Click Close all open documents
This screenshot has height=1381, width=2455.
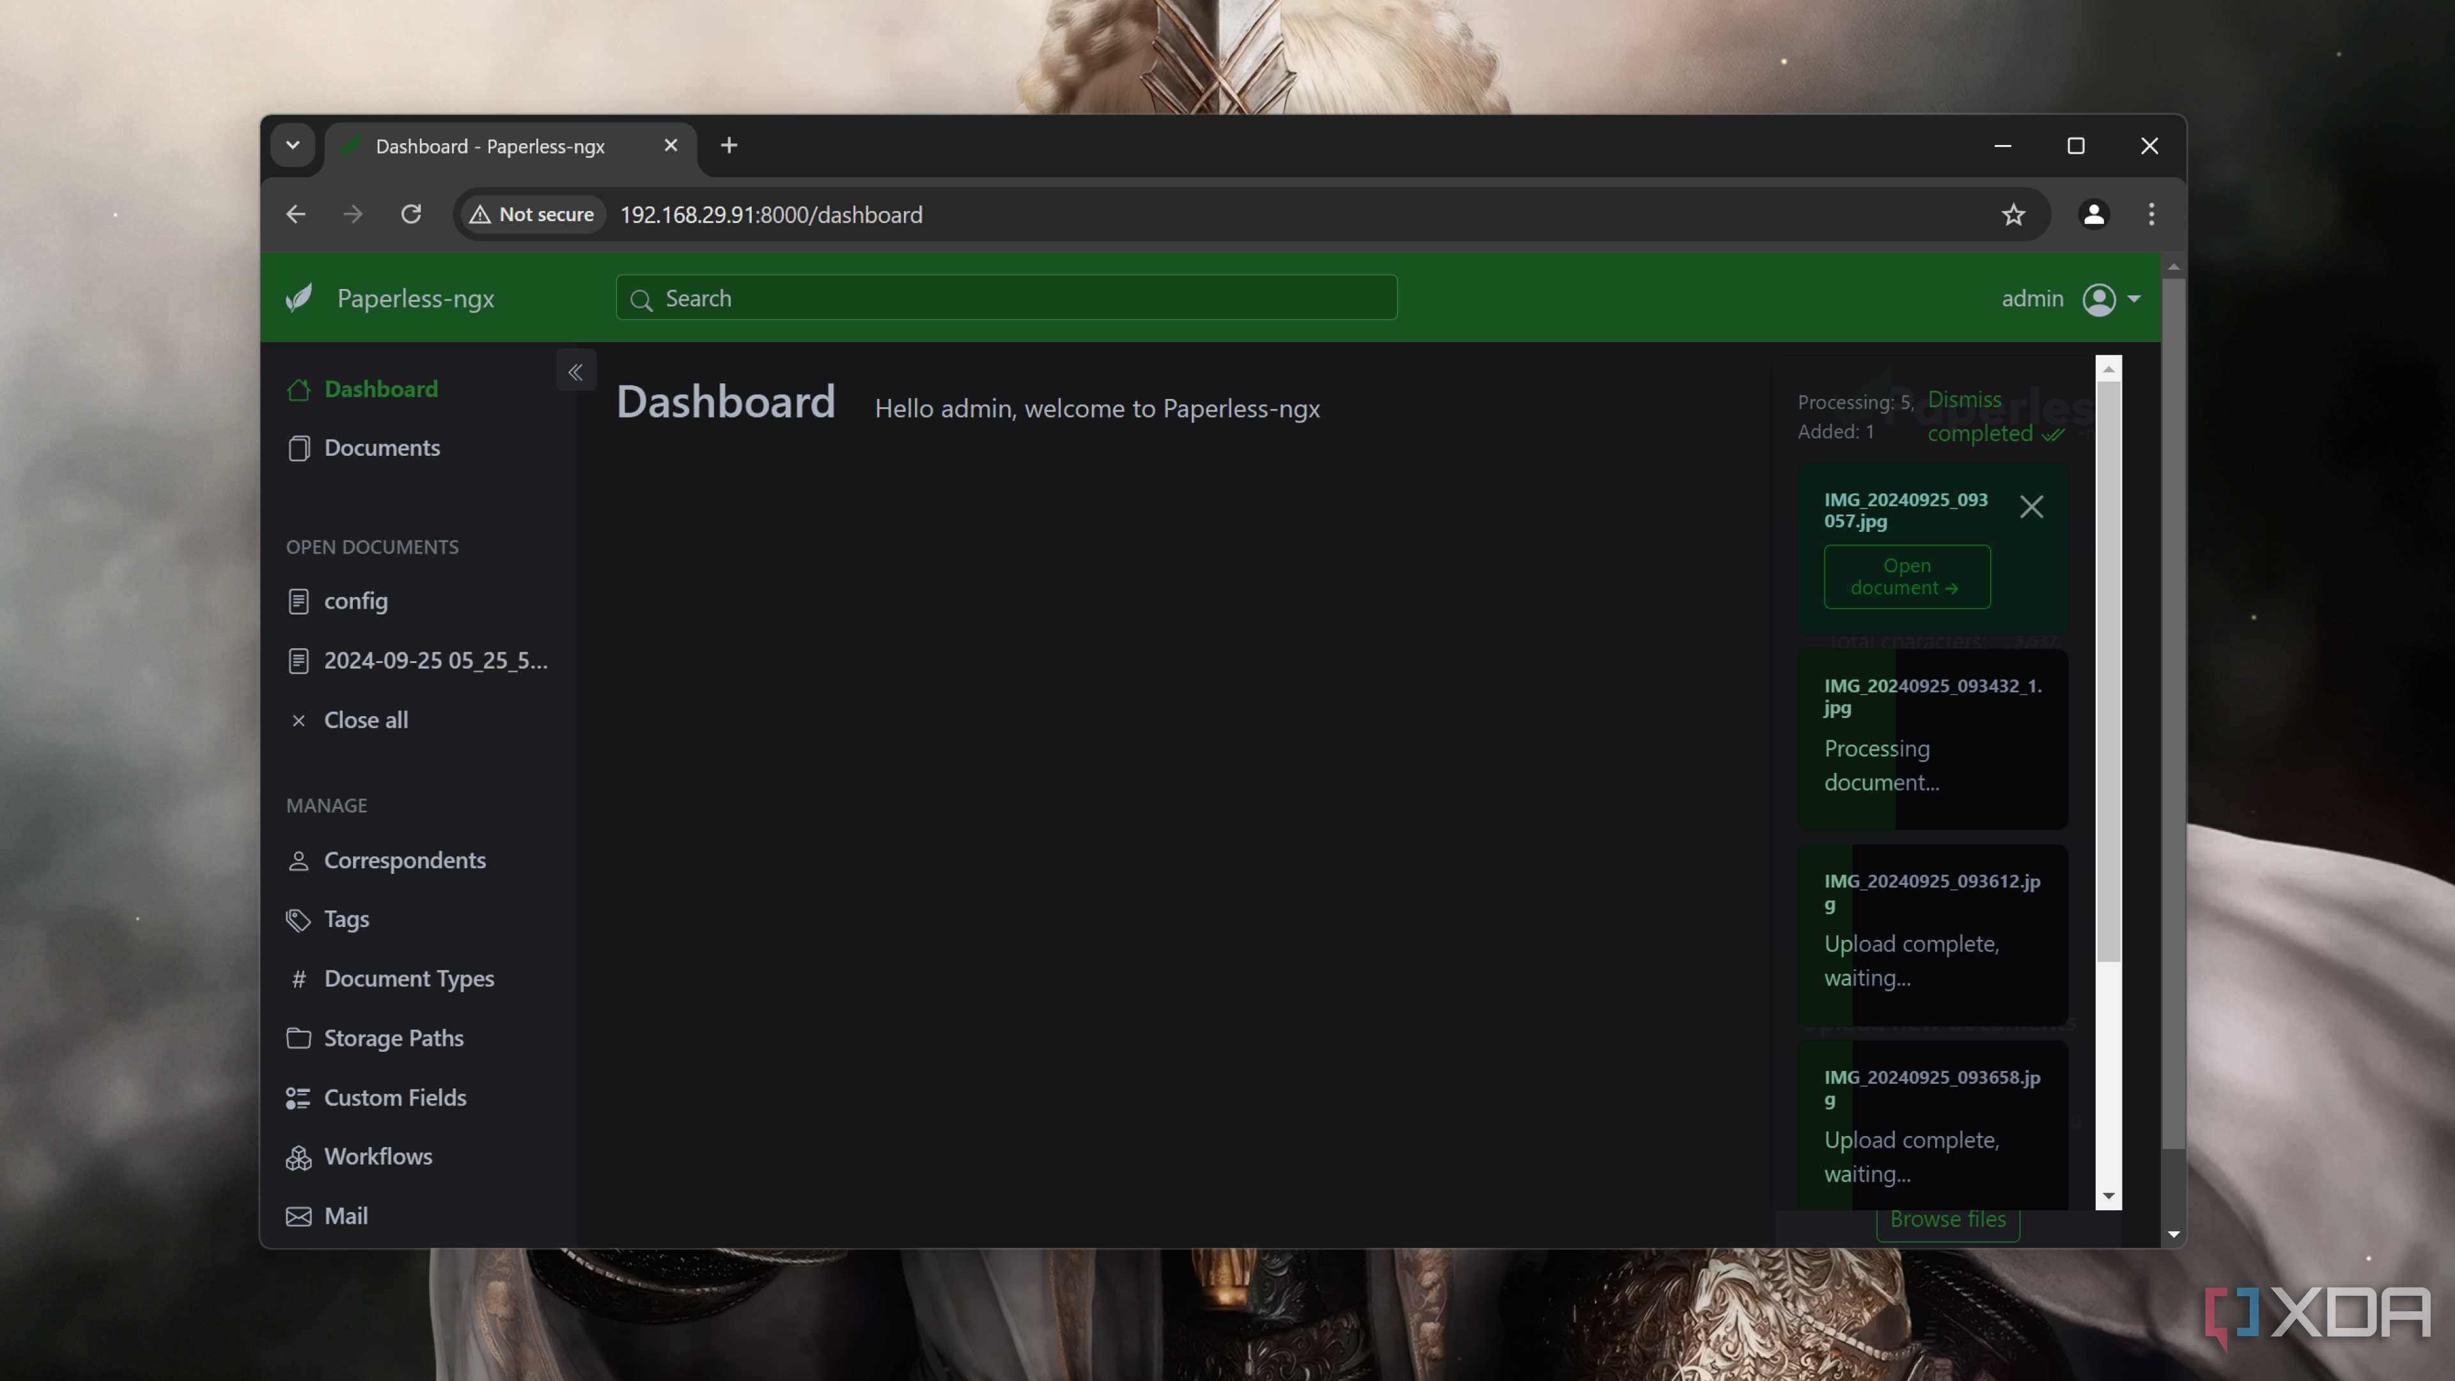pos(348,721)
